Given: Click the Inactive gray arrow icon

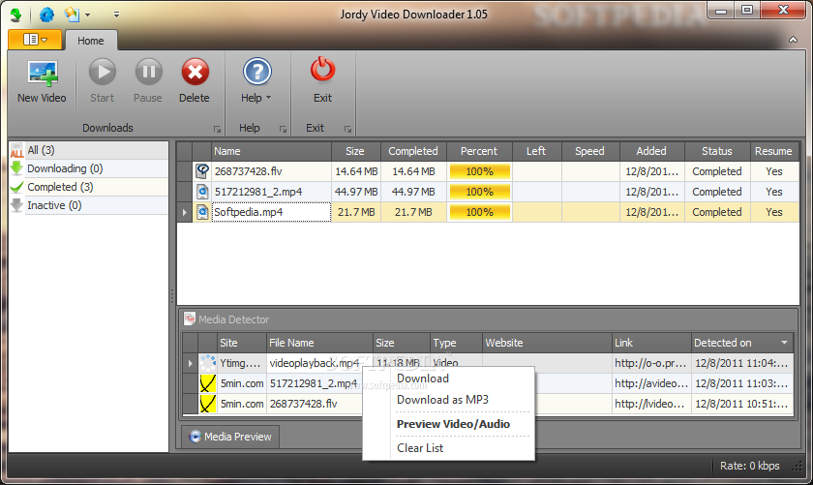Looking at the screenshot, I should [16, 205].
